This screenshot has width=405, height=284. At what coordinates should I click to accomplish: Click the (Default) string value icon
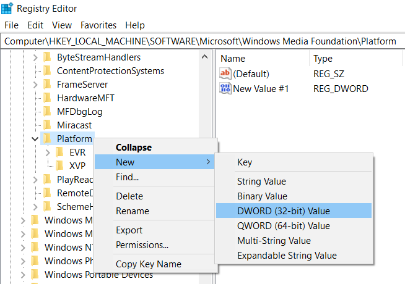225,73
